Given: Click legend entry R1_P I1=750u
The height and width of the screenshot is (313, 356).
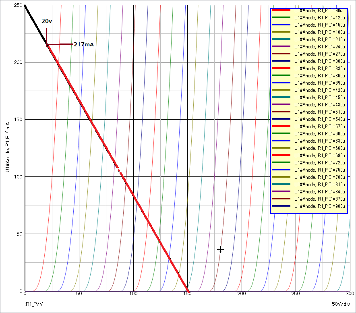Looking at the screenshot, I should click(x=308, y=170).
